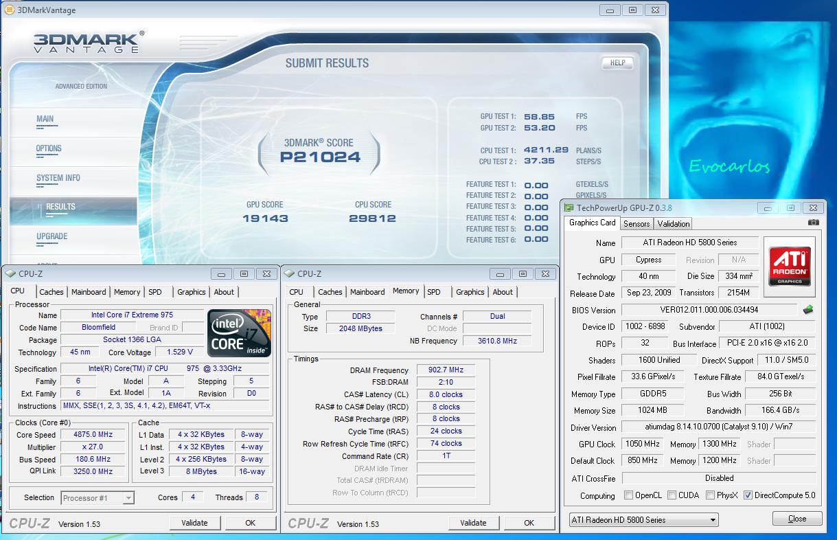837x540 pixels.
Task: Click the ATI CrossFire Disabled field
Action: click(x=718, y=478)
